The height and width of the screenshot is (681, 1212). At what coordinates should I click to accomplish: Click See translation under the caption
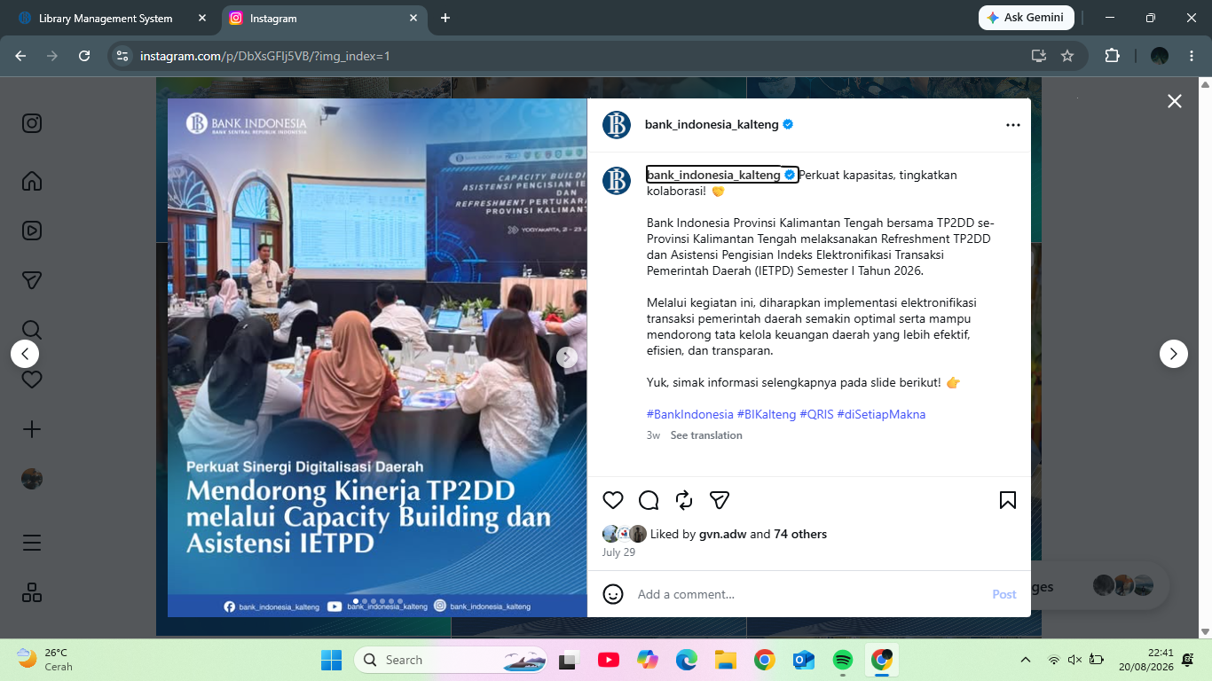point(706,435)
